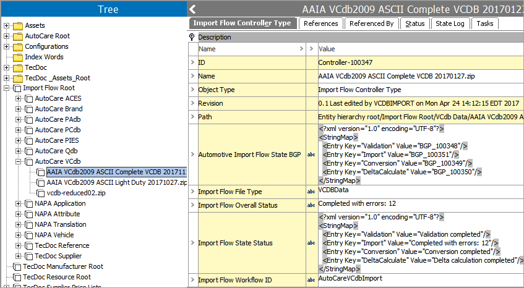Viewport: 524px width, 288px height.
Task: Click the VCDBData file type value
Action: pyautogui.click(x=333, y=190)
